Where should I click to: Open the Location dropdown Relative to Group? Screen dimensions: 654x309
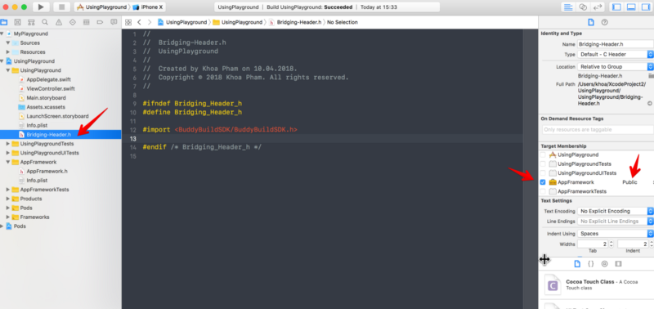(616, 67)
